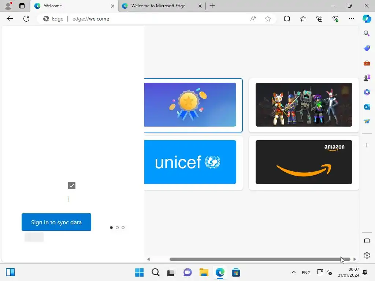The height and width of the screenshot is (281, 375).
Task: Add this page to favorites star
Action: [x=268, y=19]
